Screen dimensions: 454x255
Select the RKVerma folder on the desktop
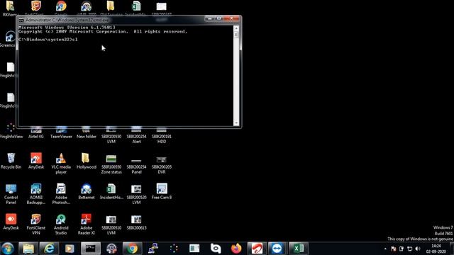tap(11, 8)
